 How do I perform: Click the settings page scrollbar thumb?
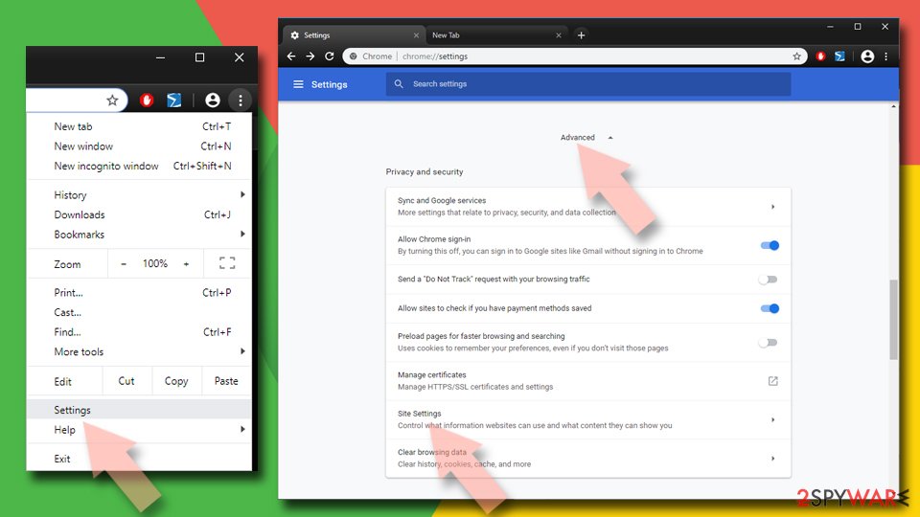pos(893,320)
